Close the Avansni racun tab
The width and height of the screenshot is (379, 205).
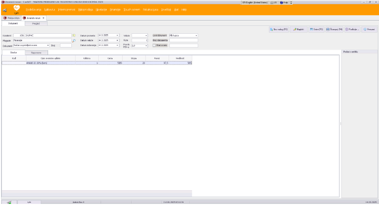tap(43, 18)
